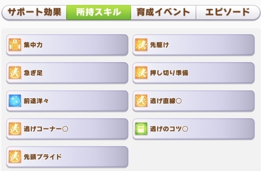261x171 pixels.
Task: Switch to the サポート効果 tab
Action: (34, 12)
